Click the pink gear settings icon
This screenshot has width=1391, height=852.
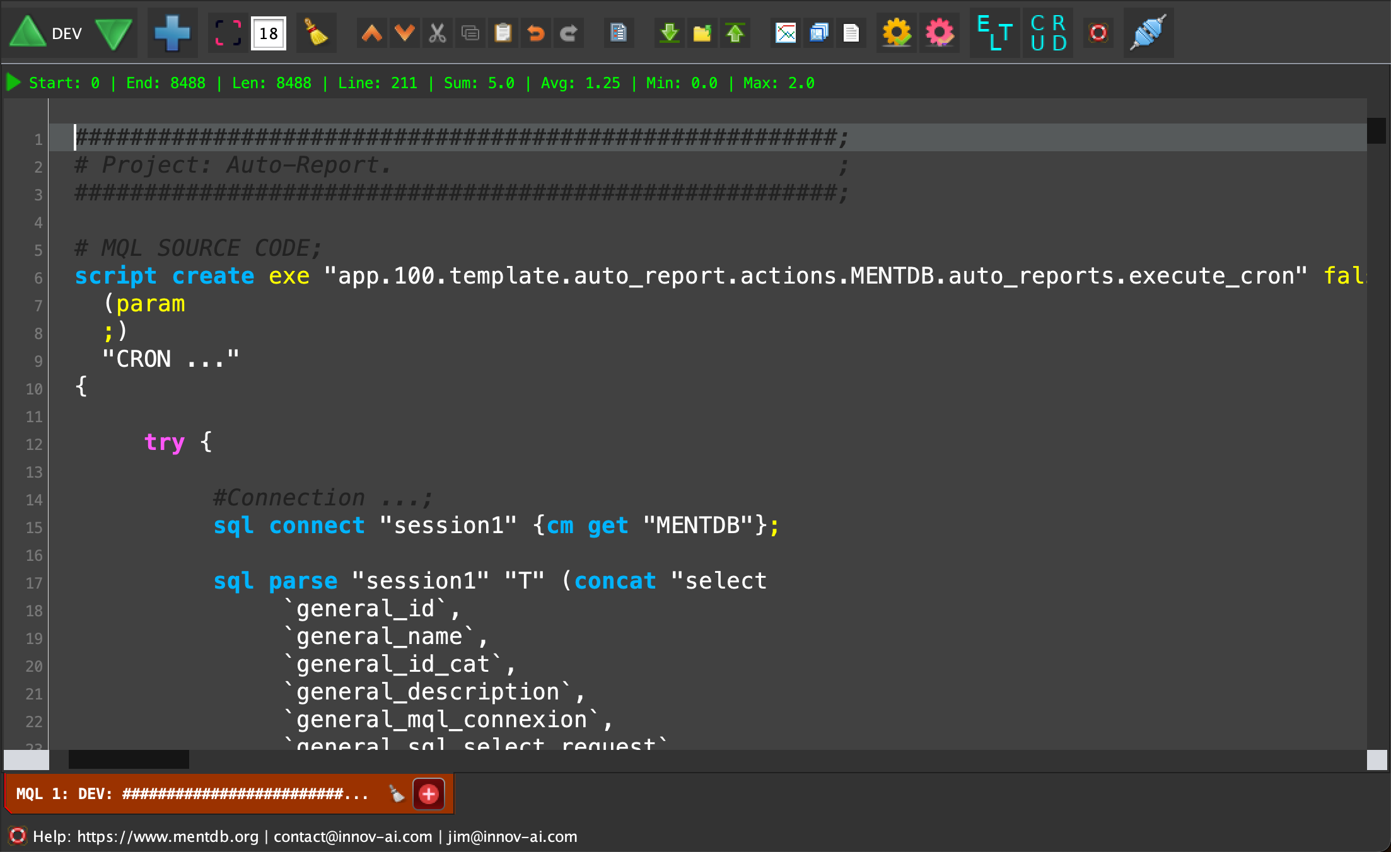point(940,33)
